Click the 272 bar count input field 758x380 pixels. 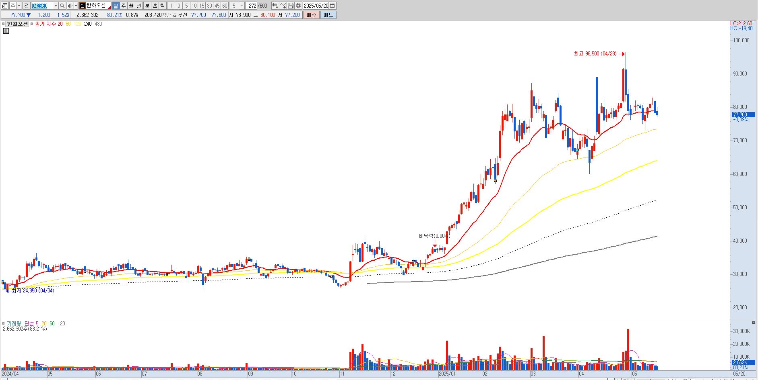click(252, 6)
